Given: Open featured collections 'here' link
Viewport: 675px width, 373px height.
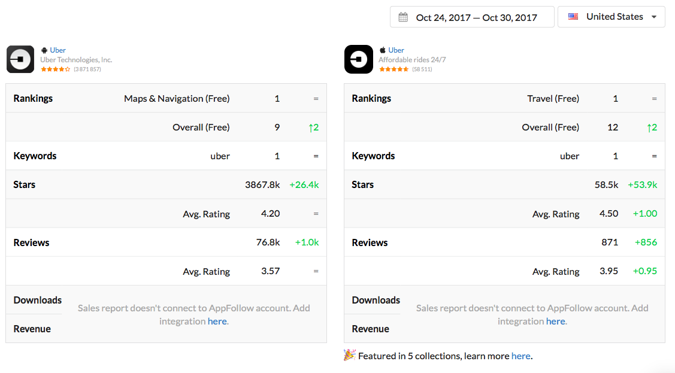Looking at the screenshot, I should [520, 356].
